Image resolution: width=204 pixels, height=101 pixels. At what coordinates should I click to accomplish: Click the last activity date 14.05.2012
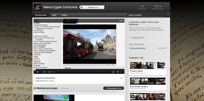pos(162,48)
